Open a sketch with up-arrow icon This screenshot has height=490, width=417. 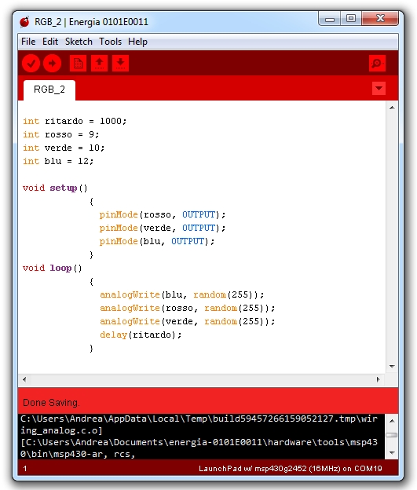pos(100,64)
